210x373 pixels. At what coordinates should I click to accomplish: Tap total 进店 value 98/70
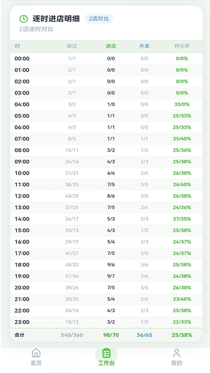(x=111, y=335)
